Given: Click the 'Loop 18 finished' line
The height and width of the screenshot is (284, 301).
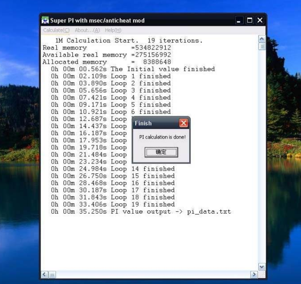Looking at the screenshot, I should pyautogui.click(x=113, y=197).
